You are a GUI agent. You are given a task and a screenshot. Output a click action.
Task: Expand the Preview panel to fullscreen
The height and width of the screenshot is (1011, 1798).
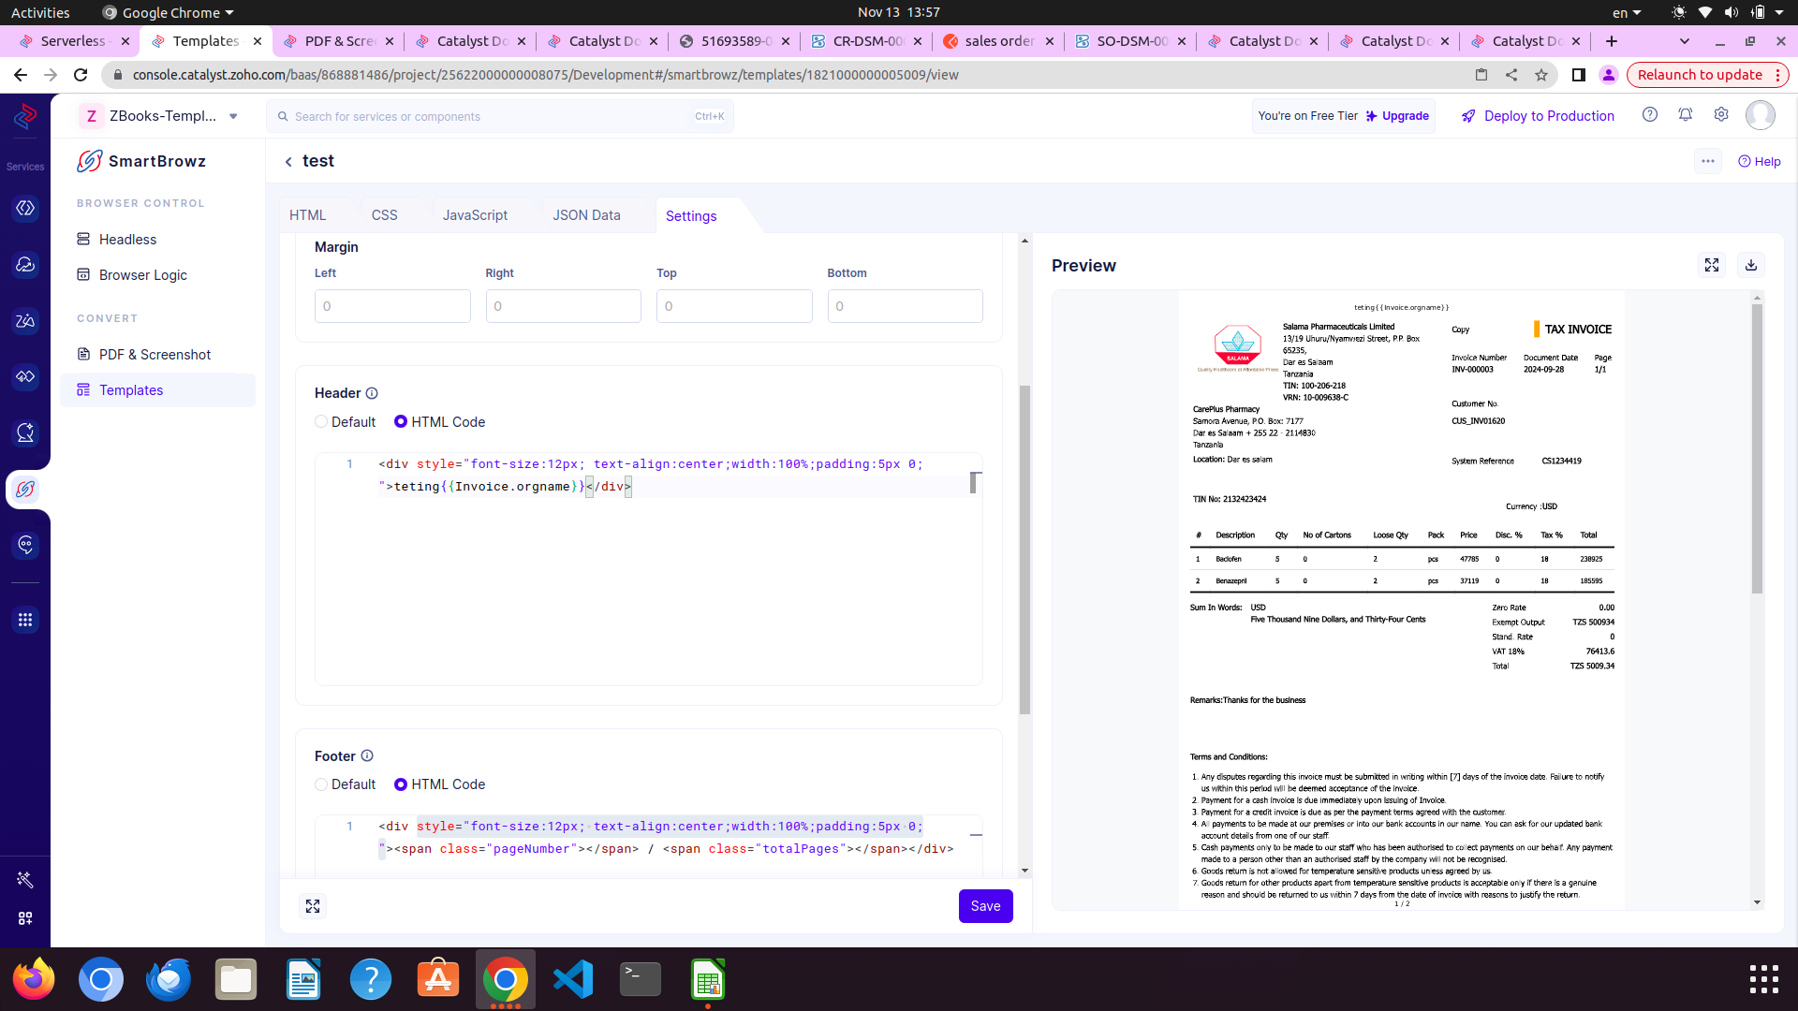pos(1711,265)
